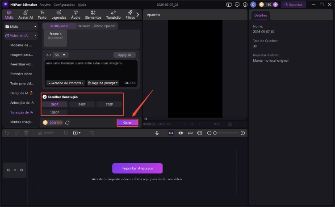Switch to the Multiquadro tab
The image size is (335, 207).
point(59,26)
